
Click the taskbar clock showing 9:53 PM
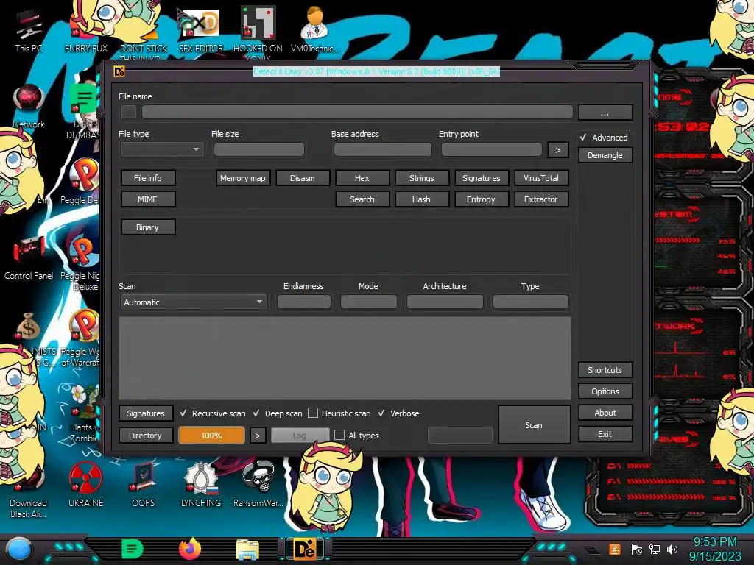pyautogui.click(x=715, y=549)
